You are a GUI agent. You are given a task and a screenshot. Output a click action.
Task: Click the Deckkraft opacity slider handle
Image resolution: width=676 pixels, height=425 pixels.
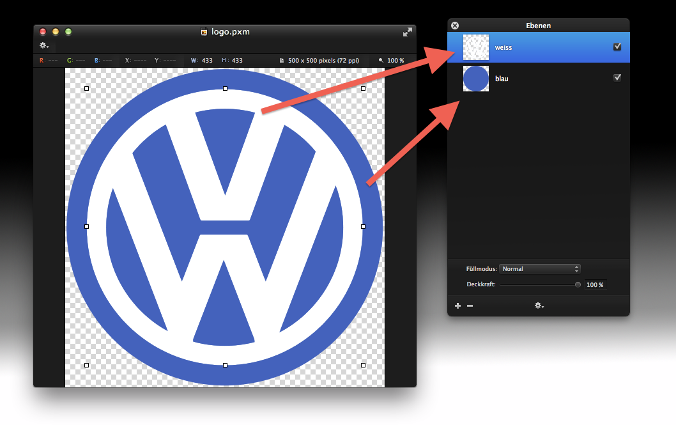coord(578,284)
